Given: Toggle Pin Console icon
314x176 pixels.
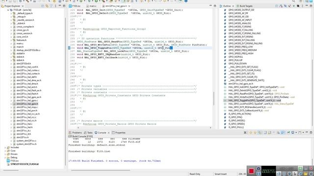Looking at the screenshot, I should click(x=288, y=132).
